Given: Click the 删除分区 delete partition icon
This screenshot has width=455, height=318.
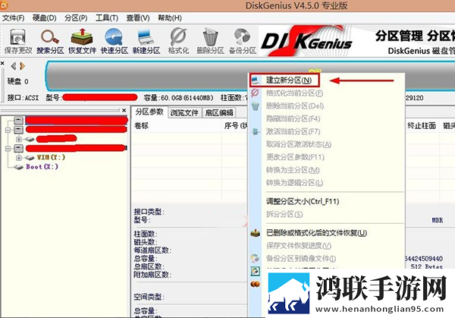Looking at the screenshot, I should coord(210,42).
